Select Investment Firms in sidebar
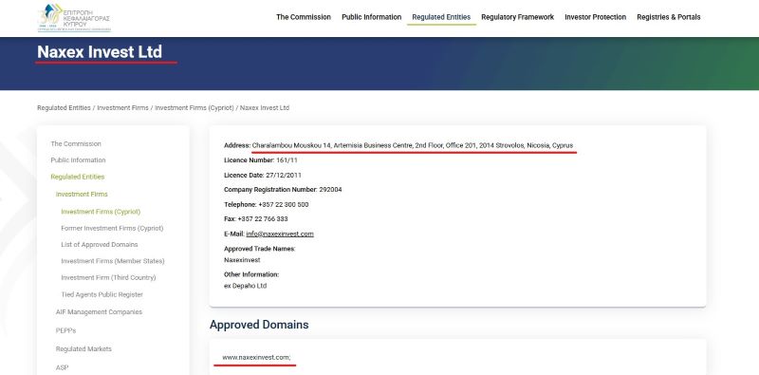Screen dimensions: 759x375 pyautogui.click(x=82, y=195)
